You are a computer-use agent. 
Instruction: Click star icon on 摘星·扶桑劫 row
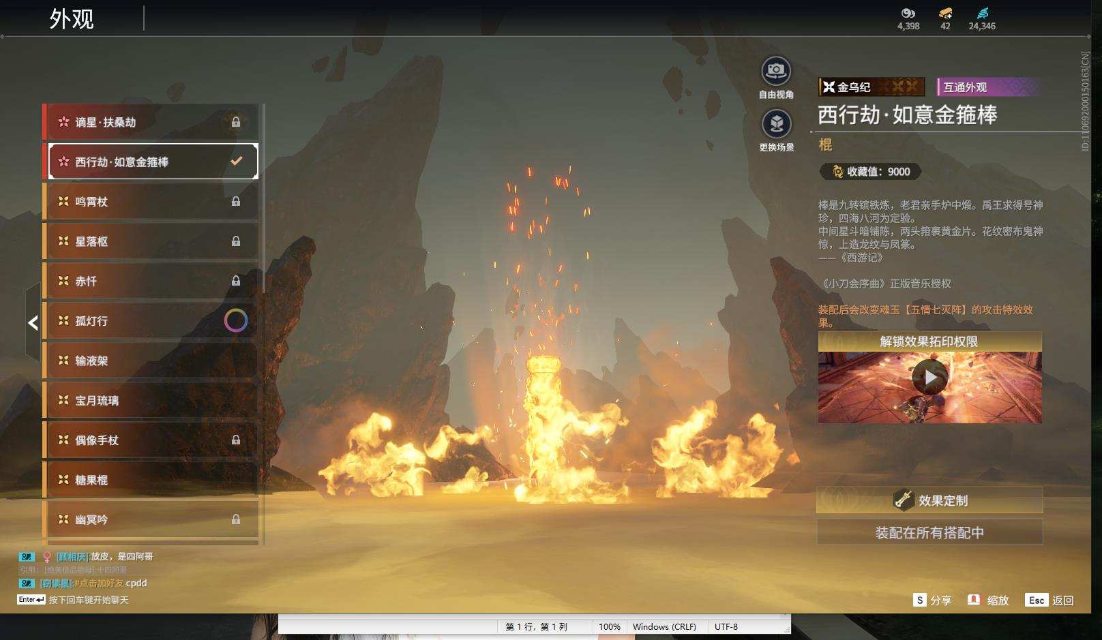pos(63,122)
